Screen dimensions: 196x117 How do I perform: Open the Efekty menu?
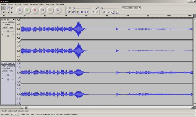tap(42, 4)
